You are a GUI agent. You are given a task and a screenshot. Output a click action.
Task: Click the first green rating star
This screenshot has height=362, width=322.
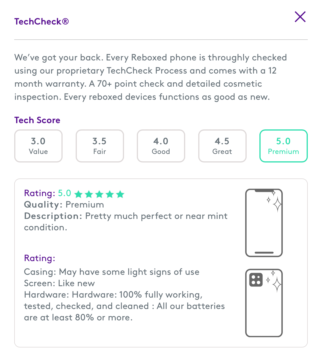(x=78, y=194)
